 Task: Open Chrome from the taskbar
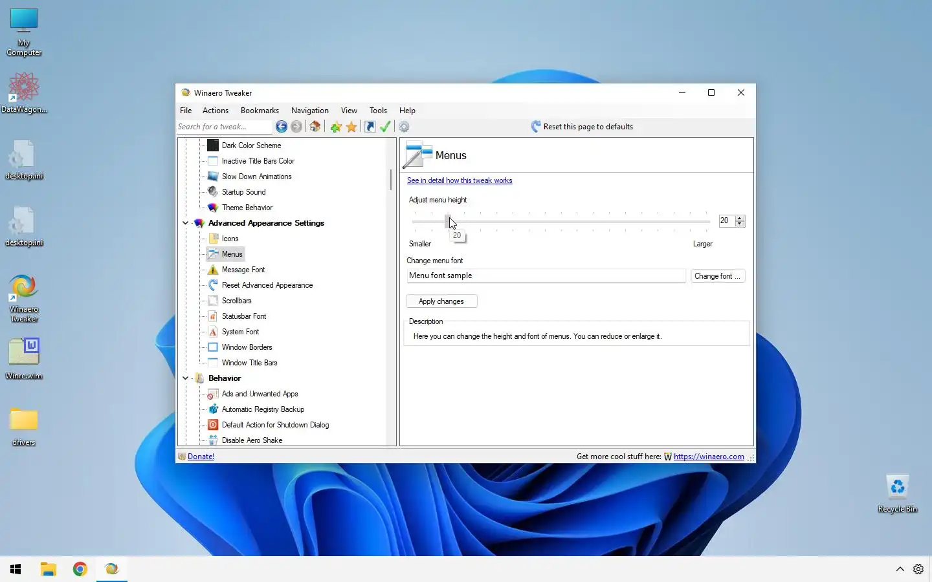[80, 569]
